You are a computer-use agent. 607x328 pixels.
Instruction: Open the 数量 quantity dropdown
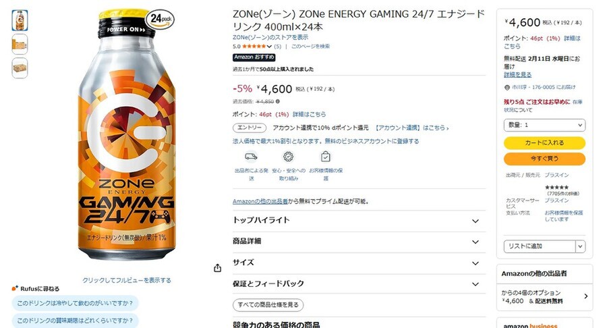point(545,125)
